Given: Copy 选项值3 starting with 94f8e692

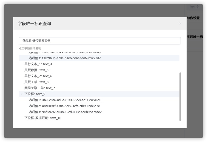Looking at the screenshot, I should coord(65,112).
